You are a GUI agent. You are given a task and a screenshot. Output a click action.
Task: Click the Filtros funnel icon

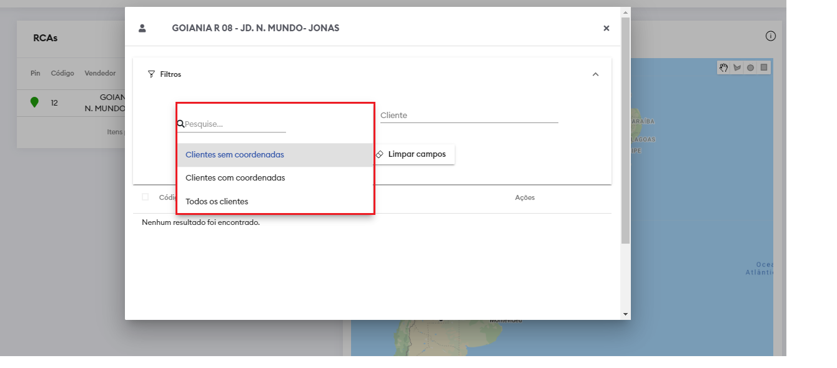pos(151,74)
